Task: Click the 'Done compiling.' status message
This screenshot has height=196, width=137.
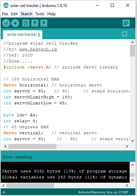Action: (x=18, y=157)
